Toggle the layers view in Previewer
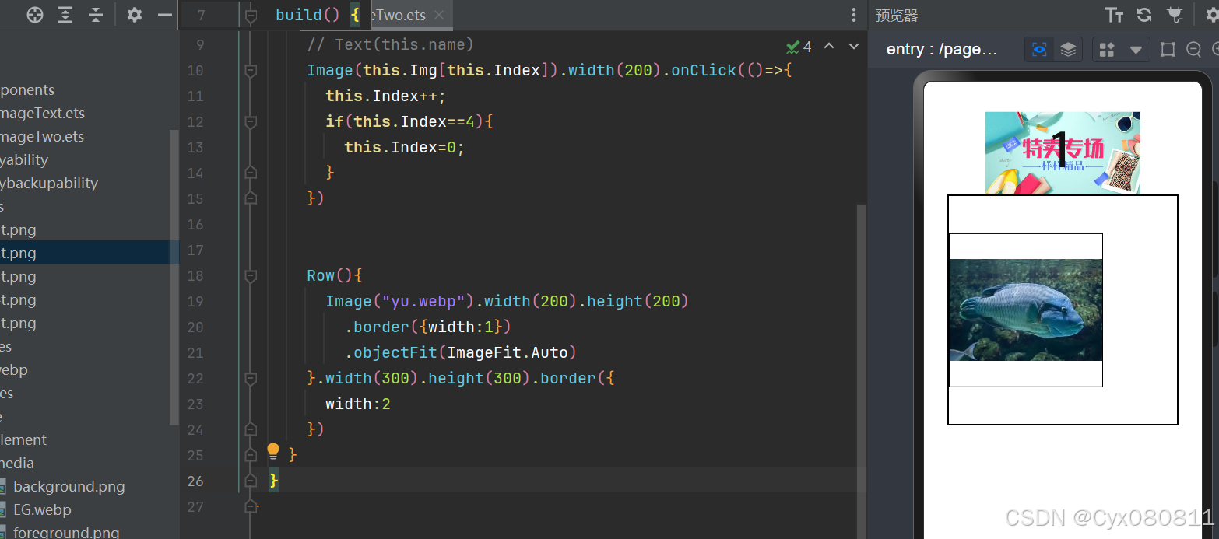This screenshot has width=1219, height=539. [x=1068, y=50]
